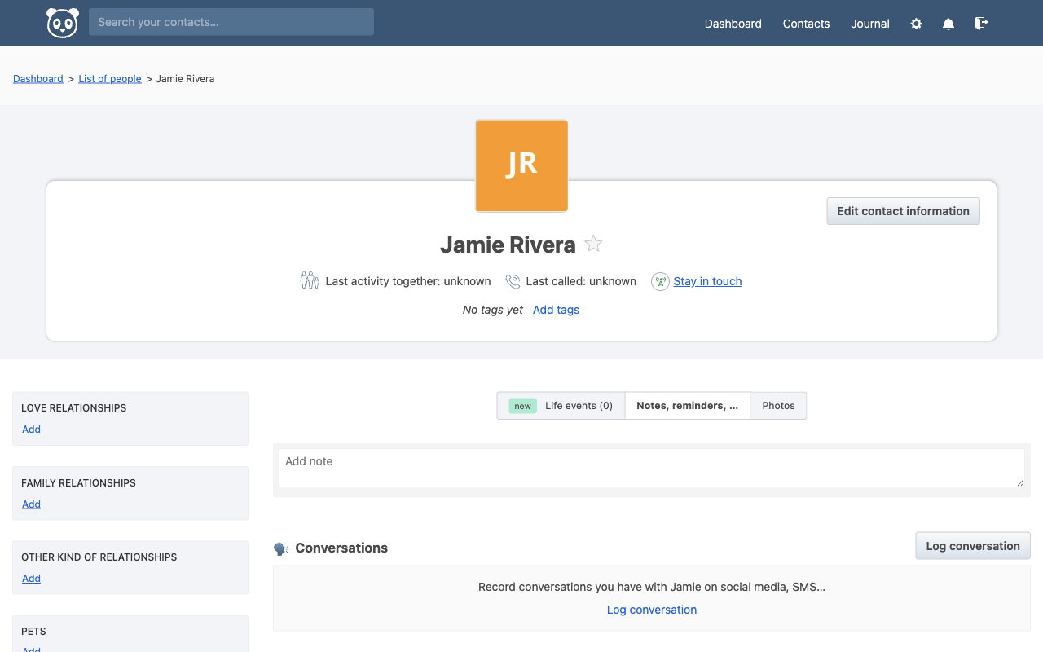Switch to Photos tab
The height and width of the screenshot is (652, 1043).
[x=778, y=406]
